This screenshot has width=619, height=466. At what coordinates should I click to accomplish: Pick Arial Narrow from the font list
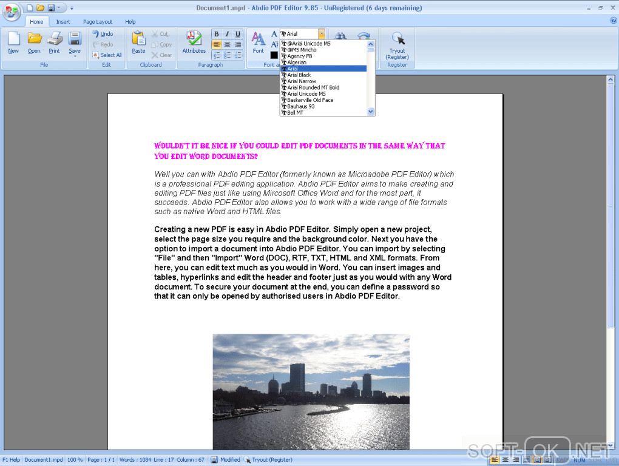pyautogui.click(x=323, y=81)
